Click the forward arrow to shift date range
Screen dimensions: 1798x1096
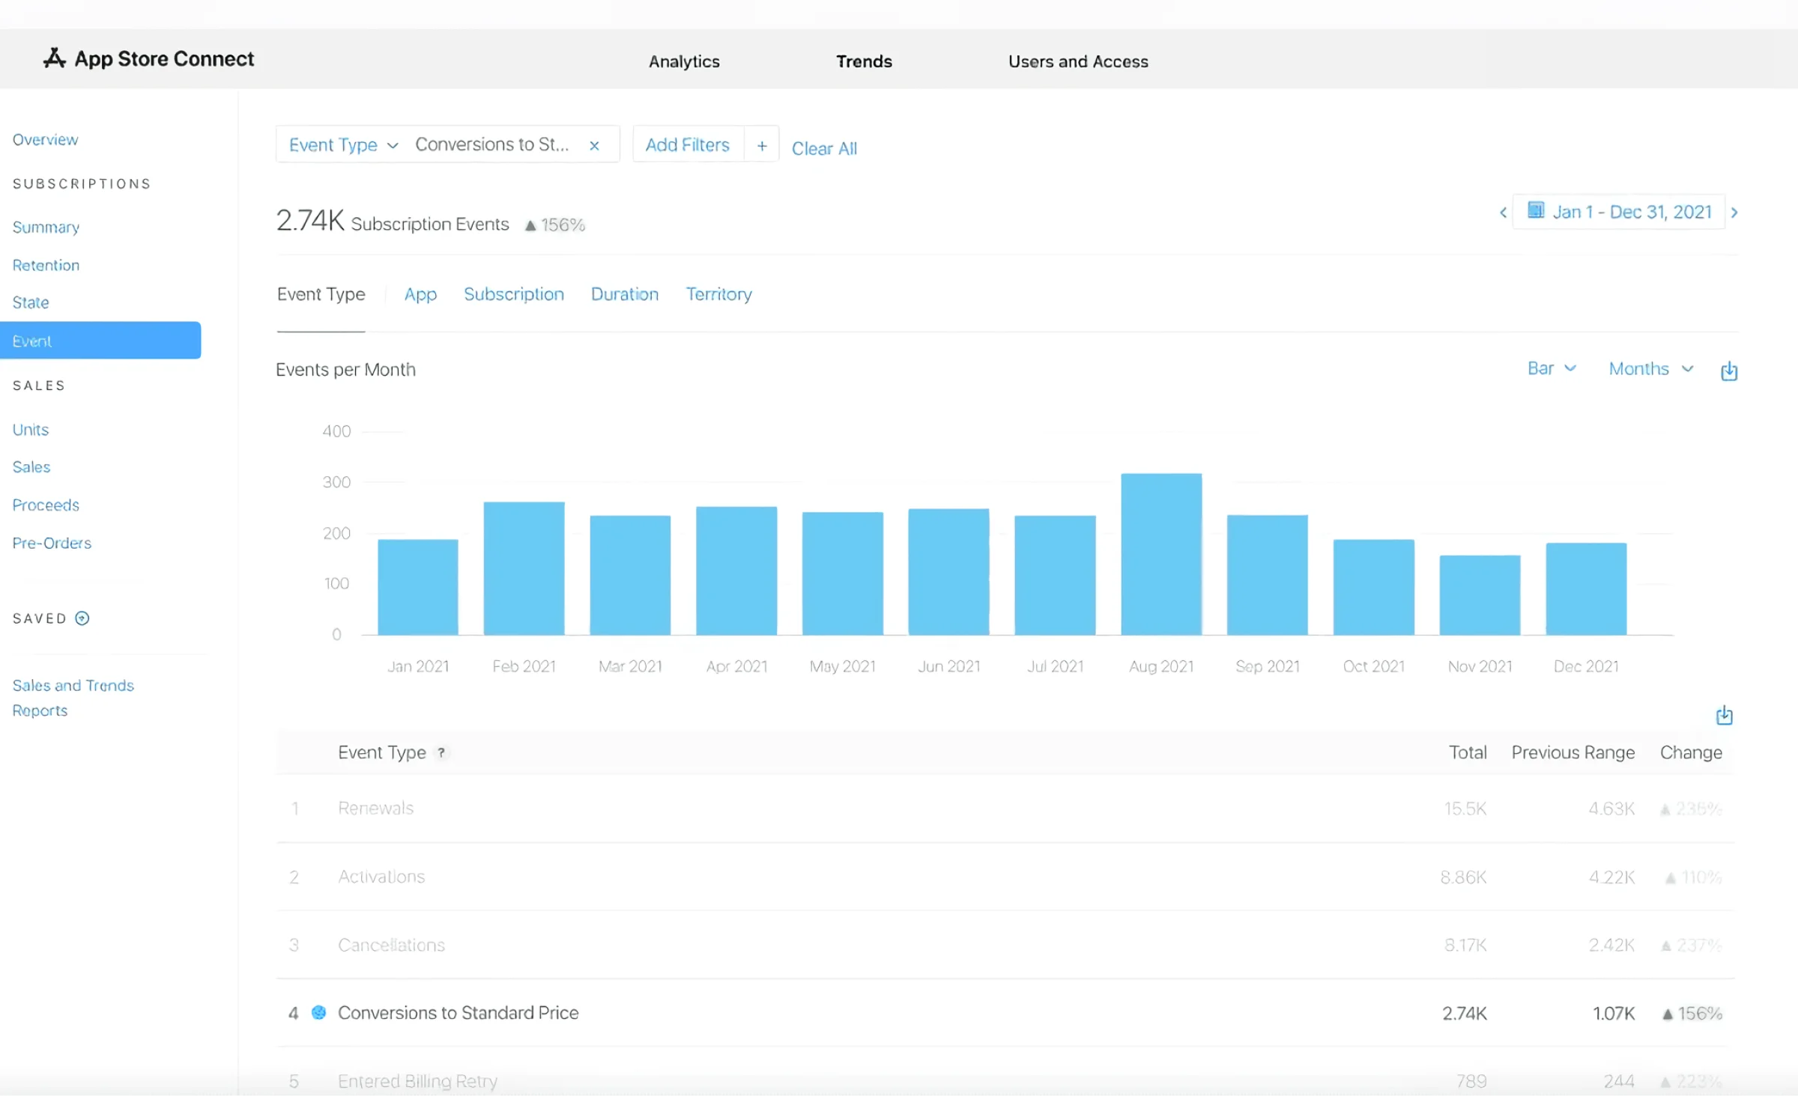coord(1736,212)
